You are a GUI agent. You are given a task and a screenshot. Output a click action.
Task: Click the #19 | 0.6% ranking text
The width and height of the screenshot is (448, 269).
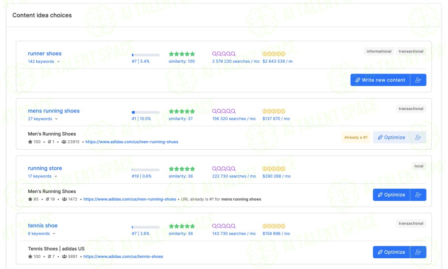coord(142,176)
